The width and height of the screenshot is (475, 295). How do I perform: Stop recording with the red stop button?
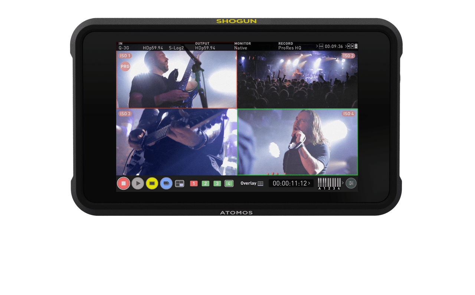point(124,183)
